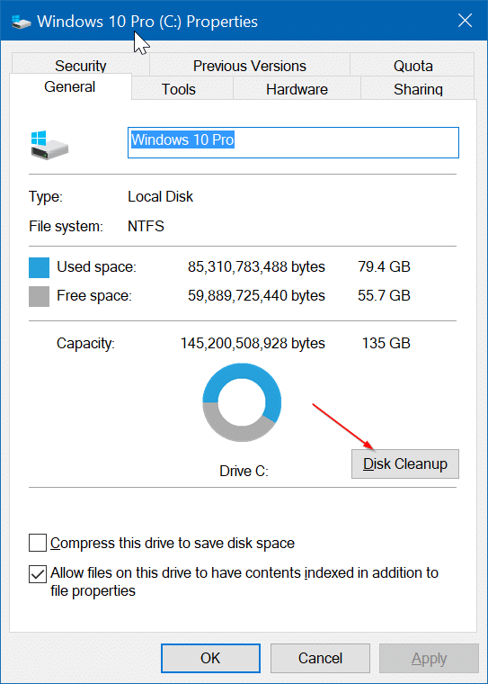Screen dimensions: 488x684
Task: Confirm with the OK button
Action: click(x=210, y=658)
